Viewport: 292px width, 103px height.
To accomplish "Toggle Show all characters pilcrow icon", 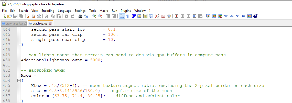I will 127,16.
